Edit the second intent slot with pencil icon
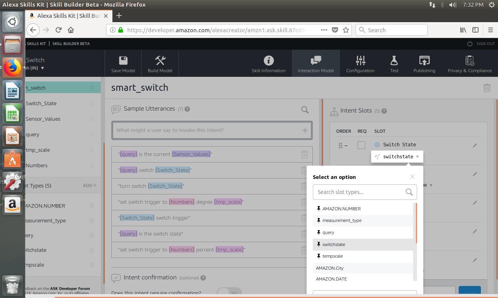 [x=475, y=174]
